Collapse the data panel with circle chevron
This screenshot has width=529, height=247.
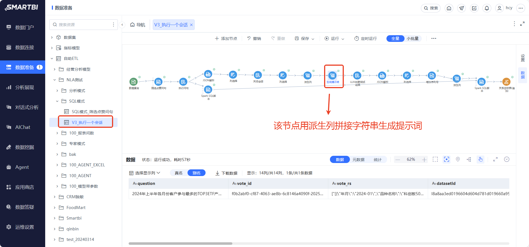point(507,159)
